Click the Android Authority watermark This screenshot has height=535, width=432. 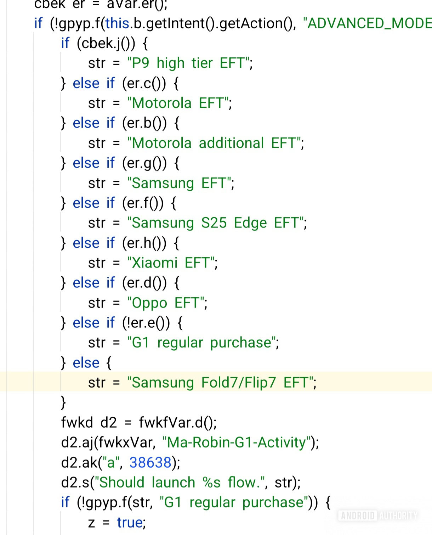point(377,516)
